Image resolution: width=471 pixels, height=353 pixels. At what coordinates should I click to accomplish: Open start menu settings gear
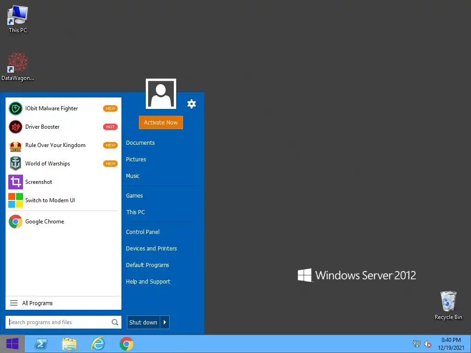coord(191,104)
